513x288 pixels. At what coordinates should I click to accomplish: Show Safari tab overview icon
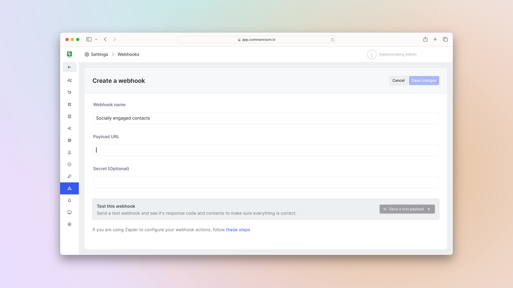click(x=445, y=39)
